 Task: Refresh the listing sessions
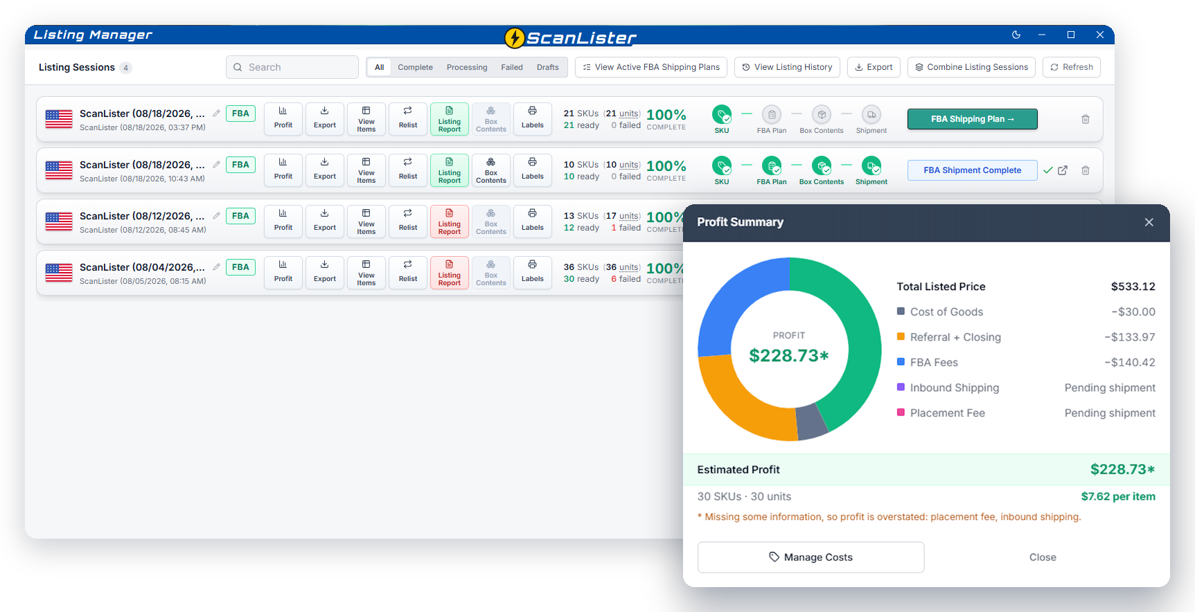pos(1072,67)
